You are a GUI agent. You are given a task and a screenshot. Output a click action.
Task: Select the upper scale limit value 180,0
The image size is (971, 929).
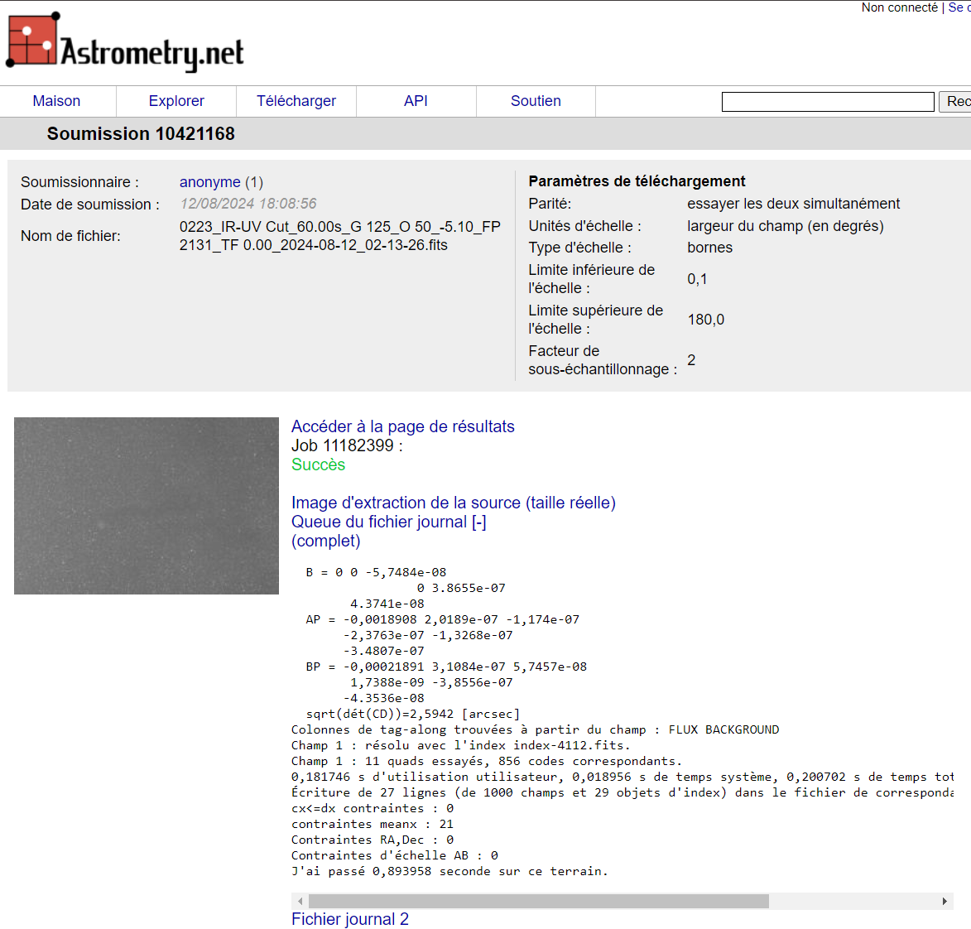point(706,320)
